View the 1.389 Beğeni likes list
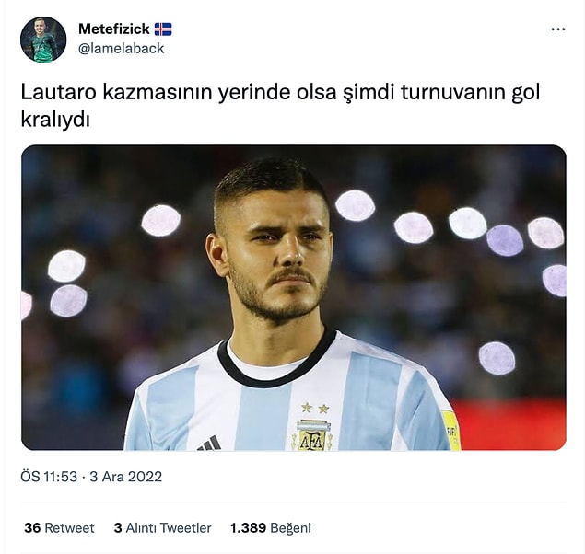This screenshot has height=554, width=585. coord(271,527)
